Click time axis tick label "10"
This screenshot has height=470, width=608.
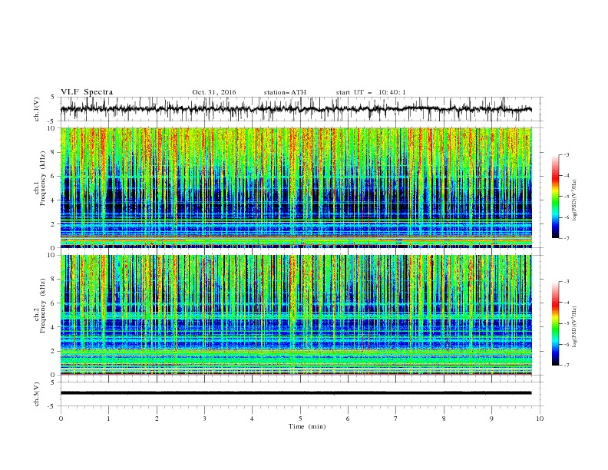coord(540,419)
